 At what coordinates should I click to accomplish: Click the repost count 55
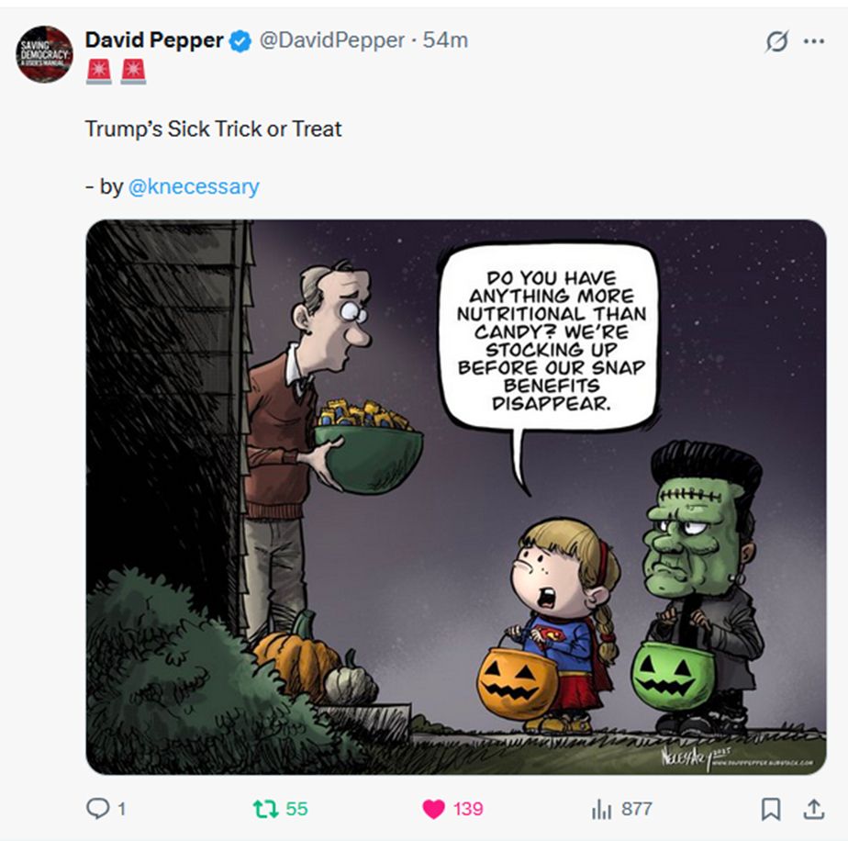tap(296, 809)
